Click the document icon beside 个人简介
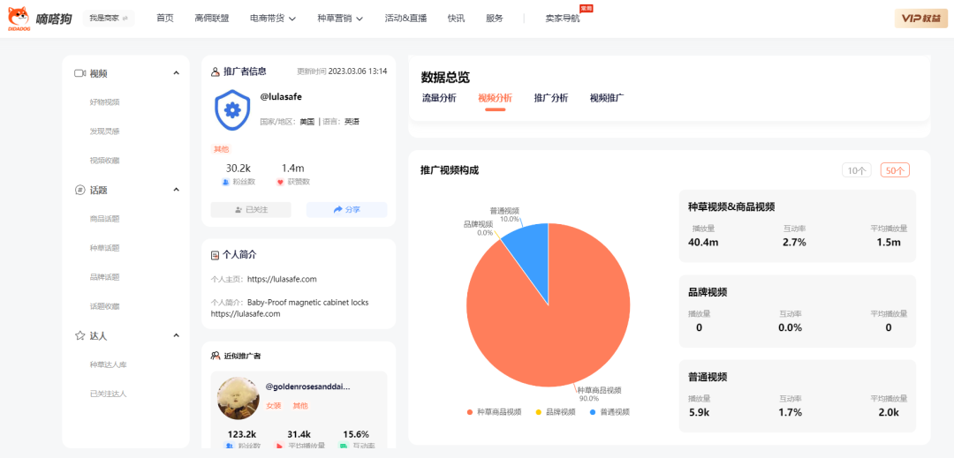954x458 pixels. pyautogui.click(x=216, y=255)
